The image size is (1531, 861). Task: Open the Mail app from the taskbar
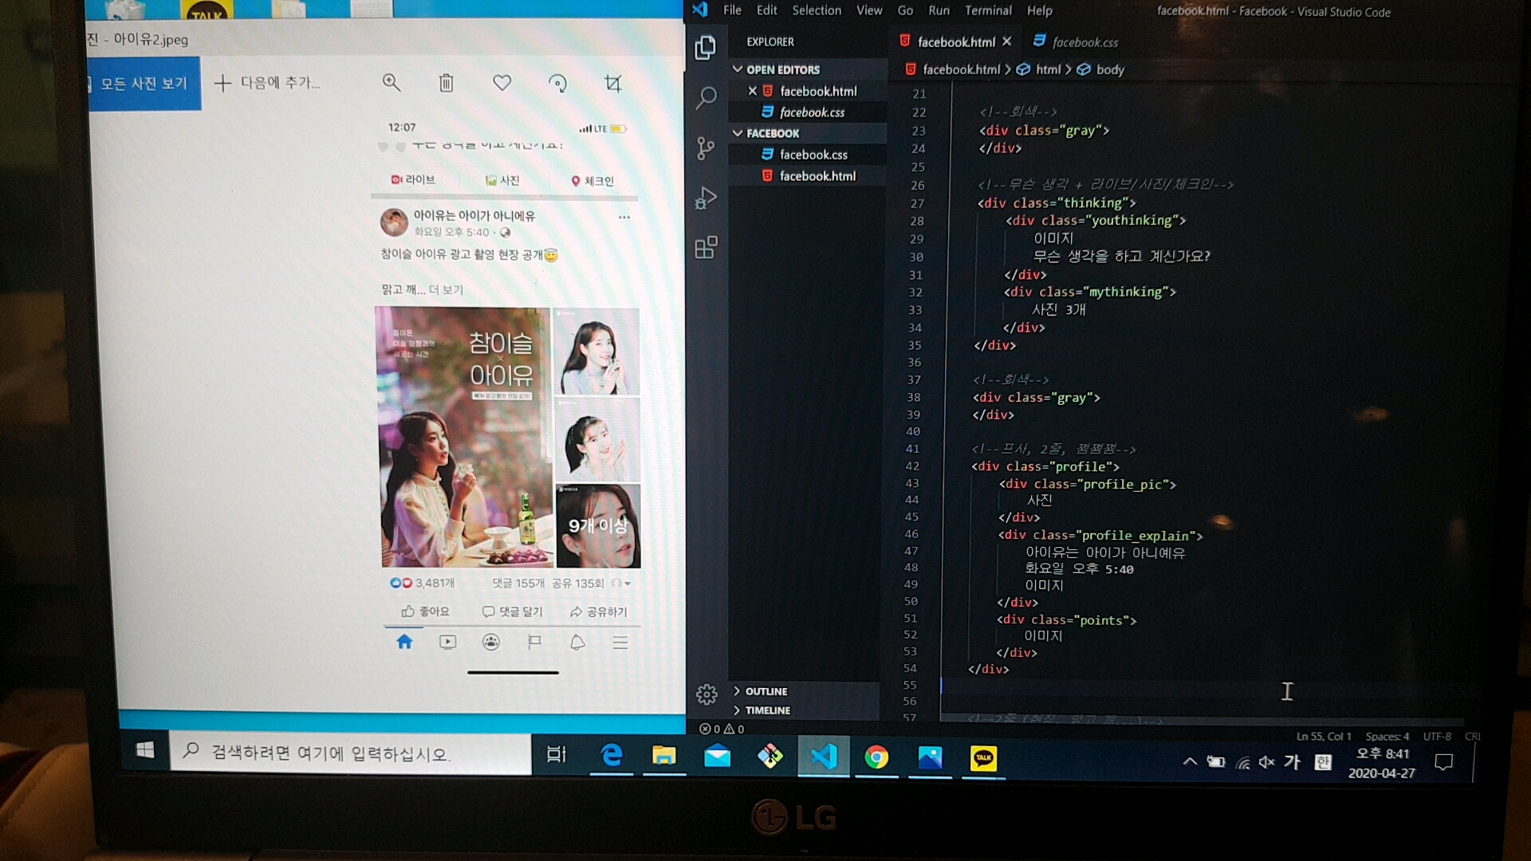point(717,756)
